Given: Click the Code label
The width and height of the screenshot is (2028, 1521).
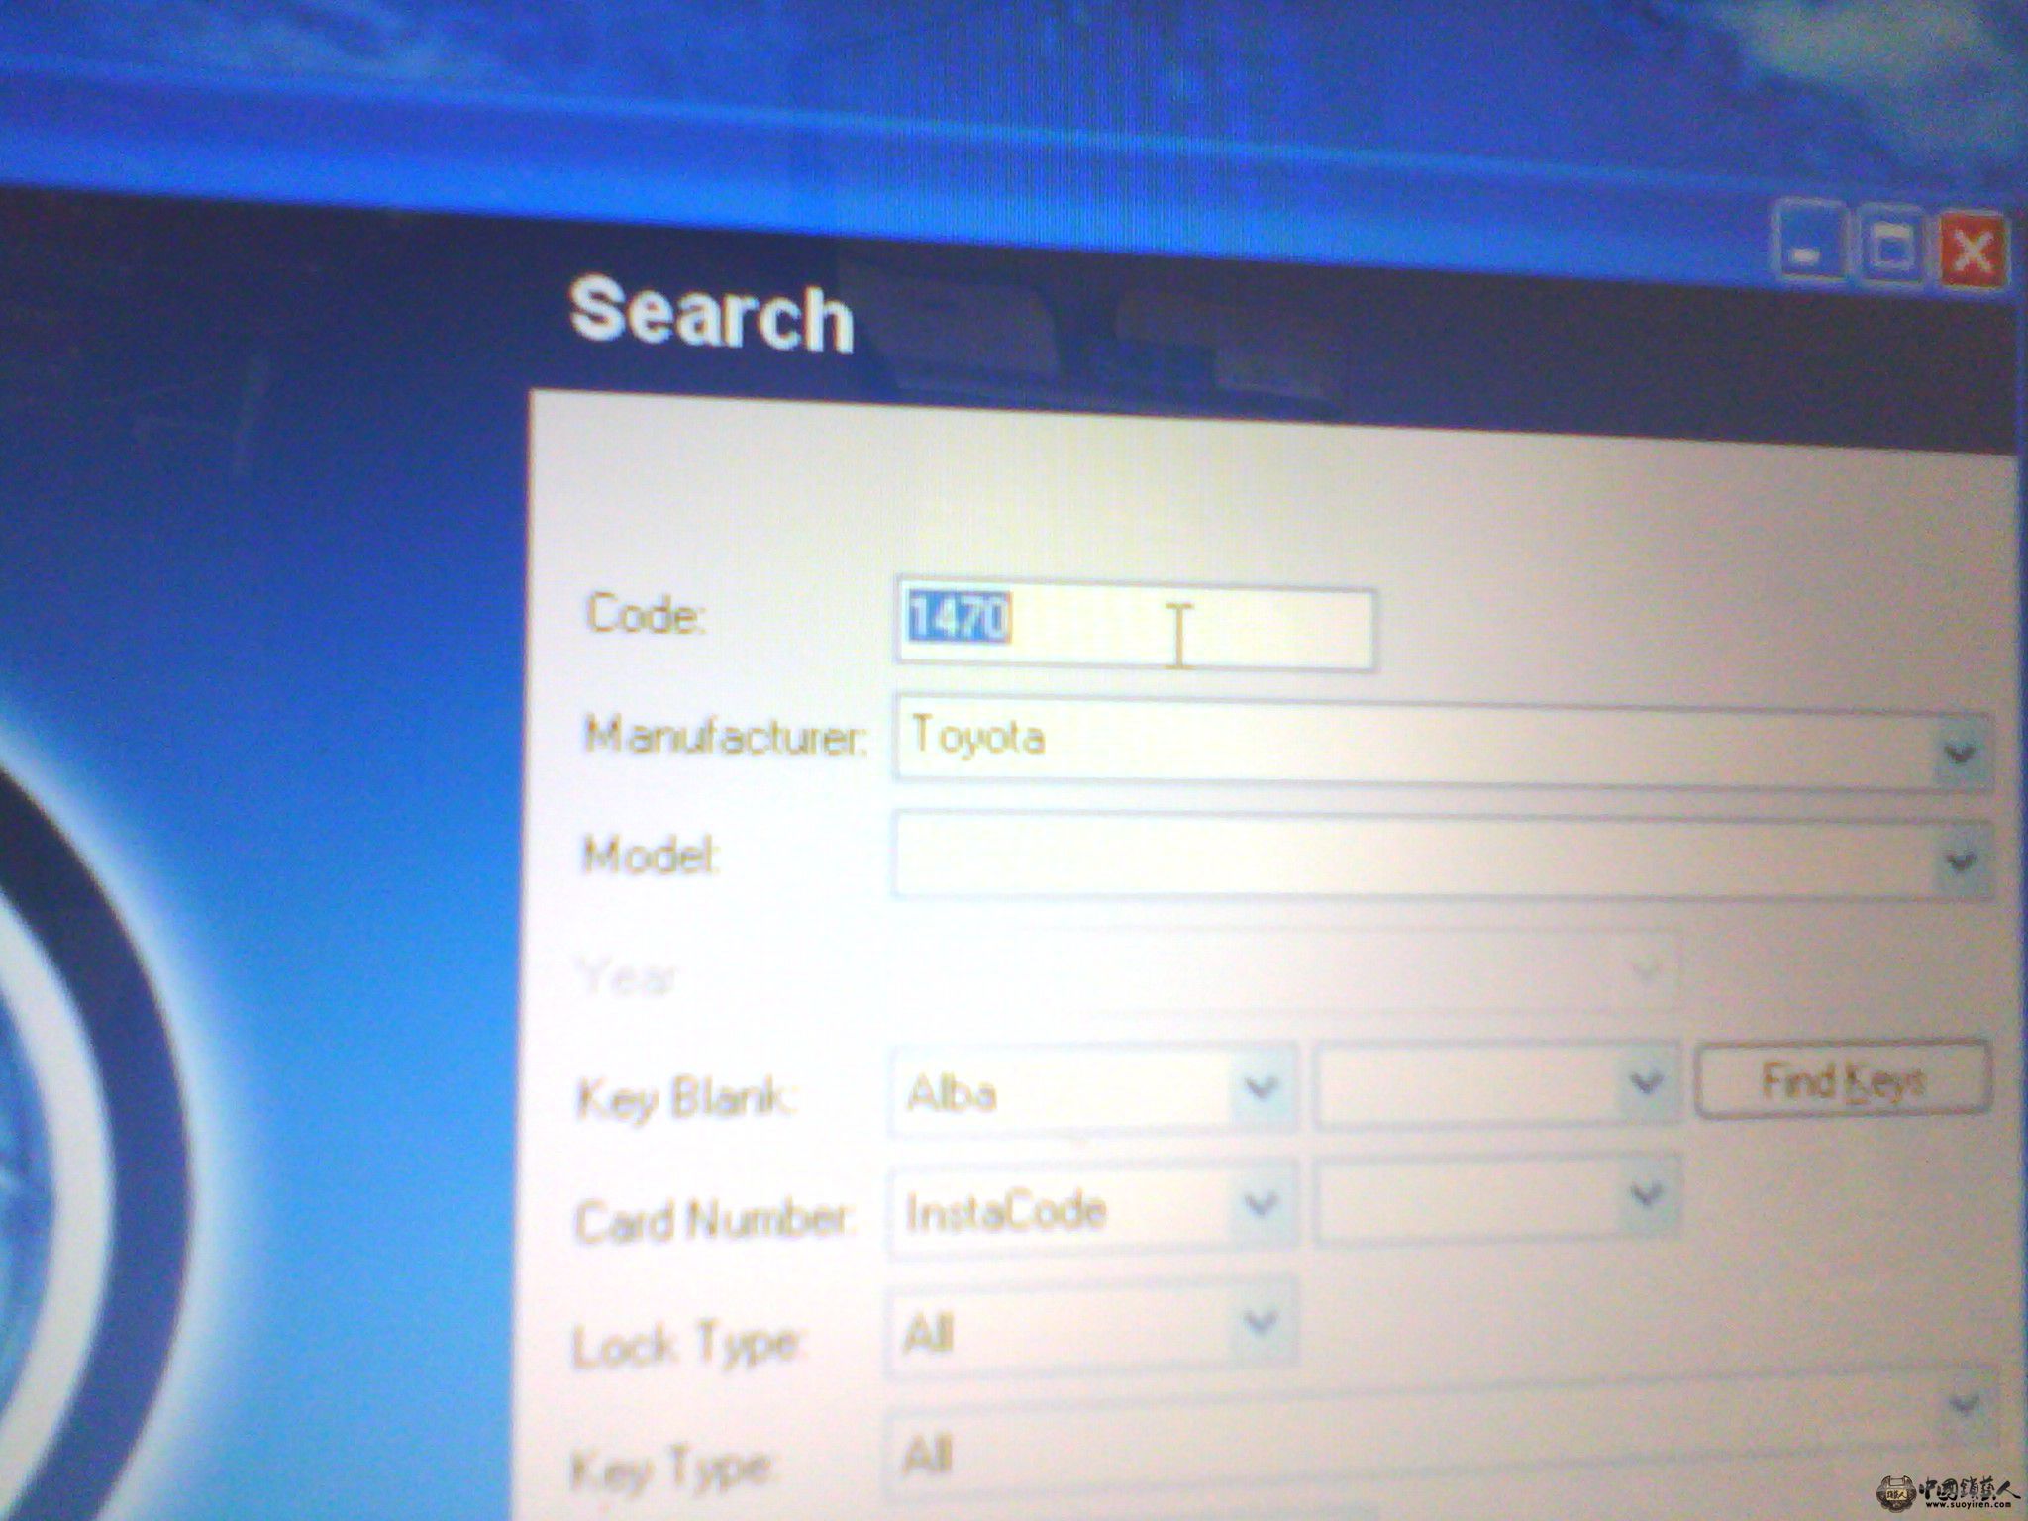Looking at the screenshot, I should 646,615.
